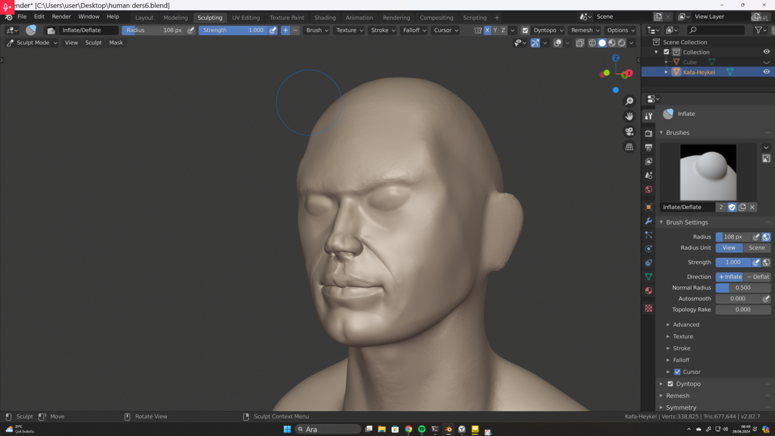Choose Deflate brush direction
Image resolution: width=775 pixels, height=436 pixels.
click(x=757, y=277)
